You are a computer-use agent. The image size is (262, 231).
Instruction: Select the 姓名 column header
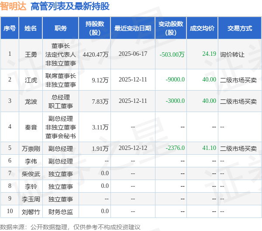[x=31, y=28]
